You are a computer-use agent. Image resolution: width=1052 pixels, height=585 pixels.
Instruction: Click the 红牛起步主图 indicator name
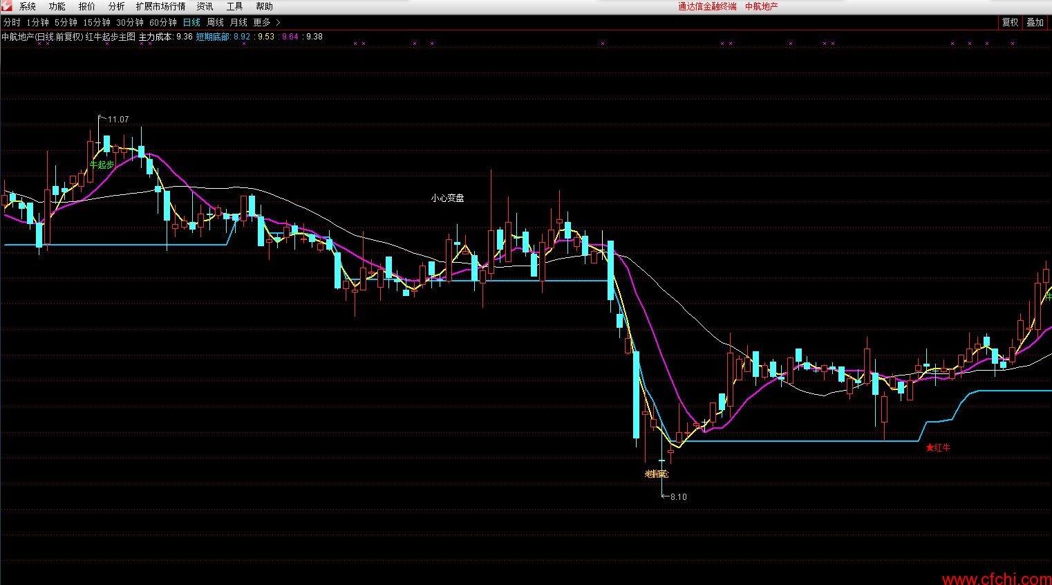pyautogui.click(x=111, y=37)
